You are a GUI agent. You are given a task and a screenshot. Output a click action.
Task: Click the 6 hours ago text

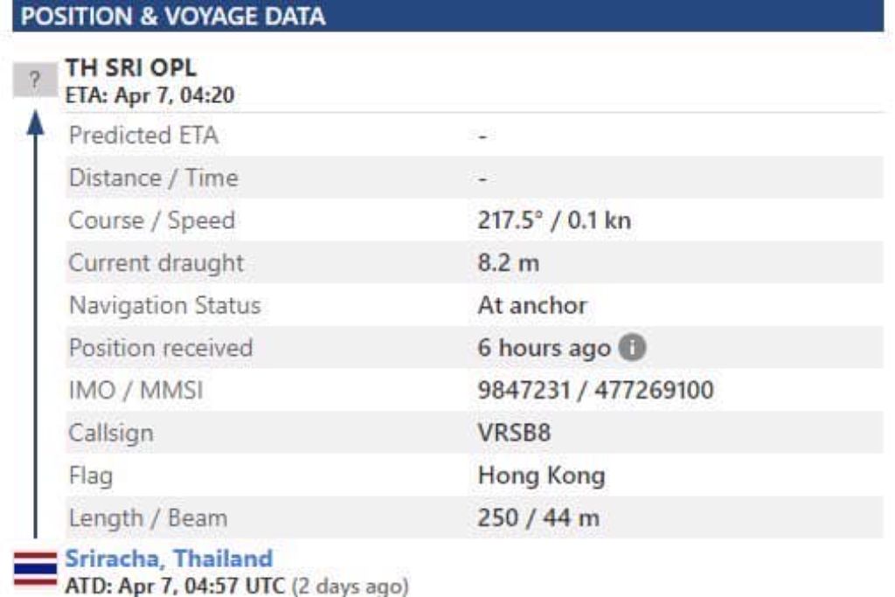click(x=544, y=348)
